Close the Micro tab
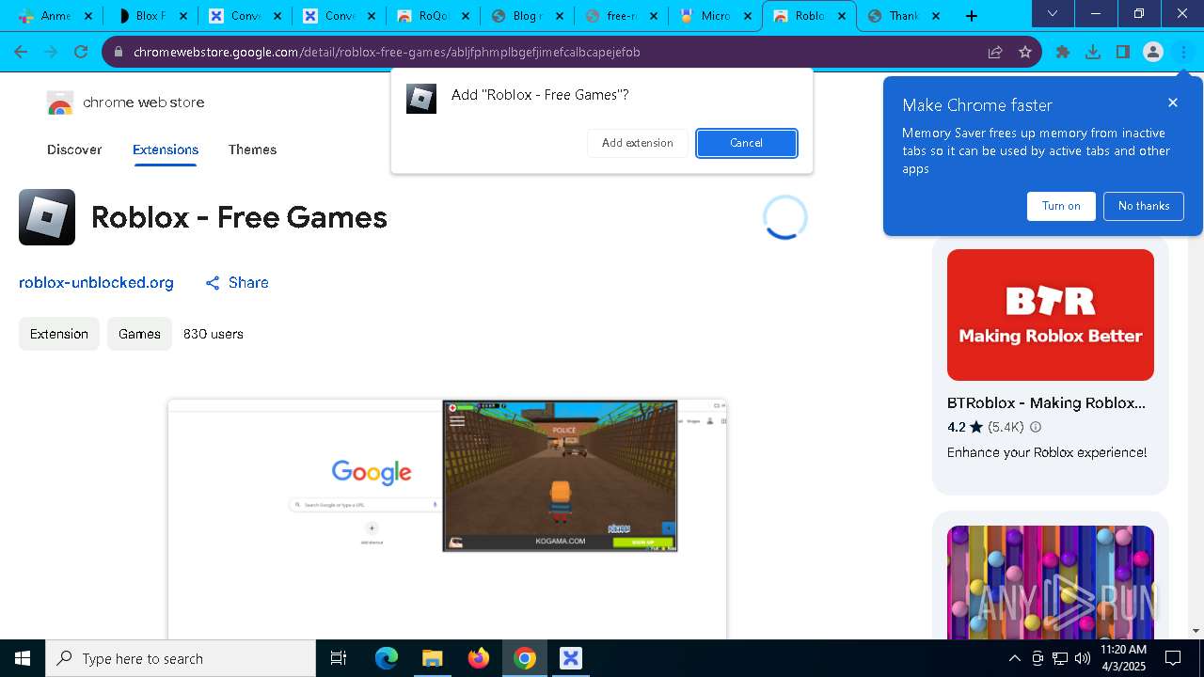This screenshot has height=677, width=1204. point(748,16)
